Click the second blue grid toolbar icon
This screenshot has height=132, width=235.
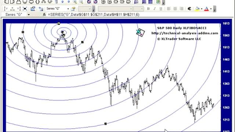tap(150, 2)
